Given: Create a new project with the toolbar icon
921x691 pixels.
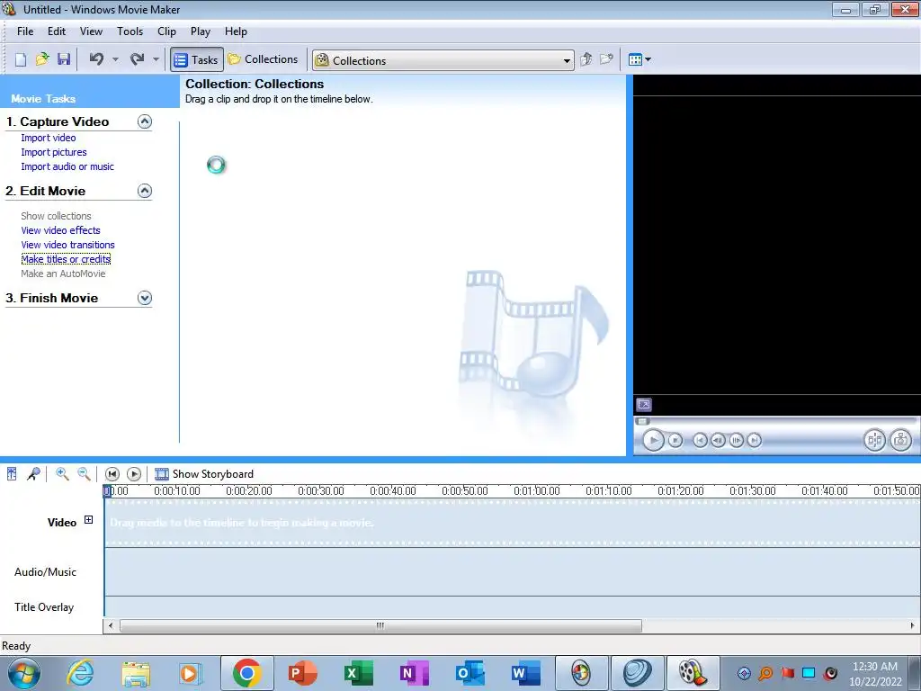Looking at the screenshot, I should tap(21, 59).
